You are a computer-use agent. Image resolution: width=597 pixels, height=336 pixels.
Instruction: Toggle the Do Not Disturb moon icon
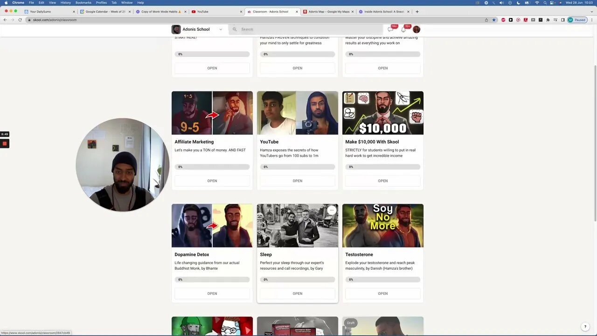click(x=519, y=3)
